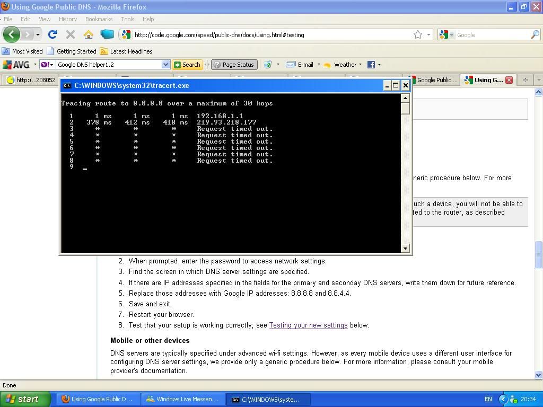Open the Bookmarks menu
Image resolution: width=543 pixels, height=407 pixels.
(99, 19)
